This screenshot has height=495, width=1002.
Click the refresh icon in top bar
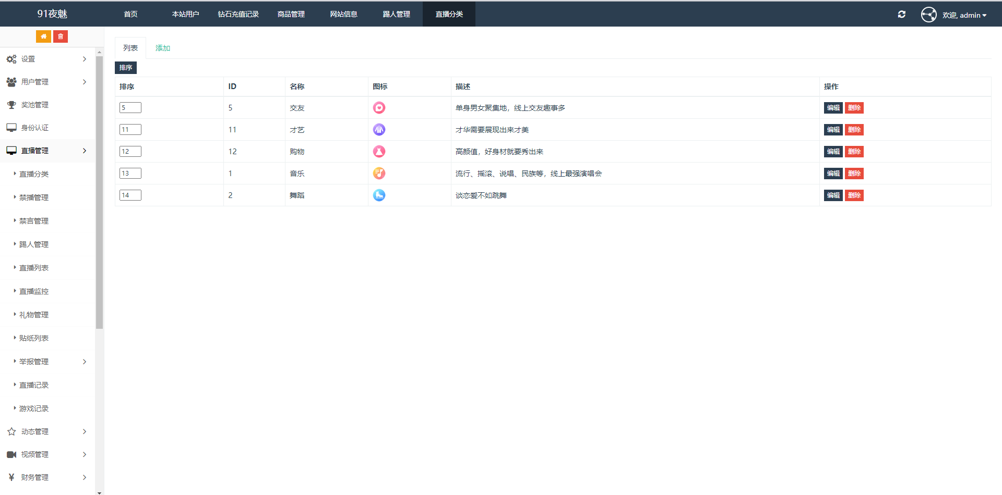point(901,15)
